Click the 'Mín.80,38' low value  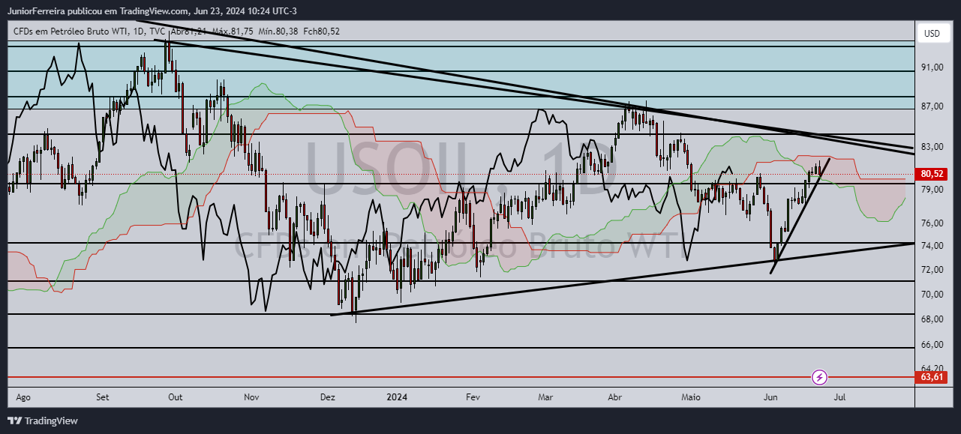click(x=278, y=31)
